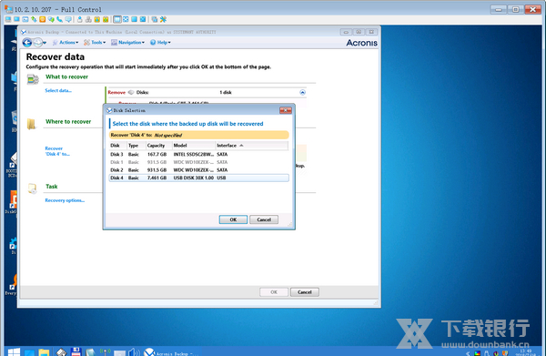
Task: Open the Recovery options... link
Action: coord(65,200)
